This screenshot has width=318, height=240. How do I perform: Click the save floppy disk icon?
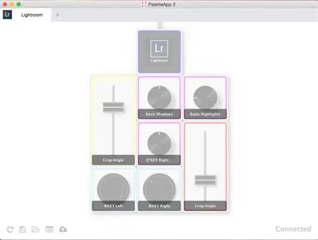(x=23, y=229)
